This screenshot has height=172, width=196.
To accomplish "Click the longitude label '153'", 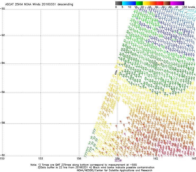I will (41, 159).
